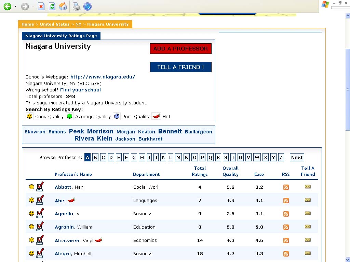Filter by Hot chili pepper icon
Viewport: 350px width, 262px height.
point(156,116)
